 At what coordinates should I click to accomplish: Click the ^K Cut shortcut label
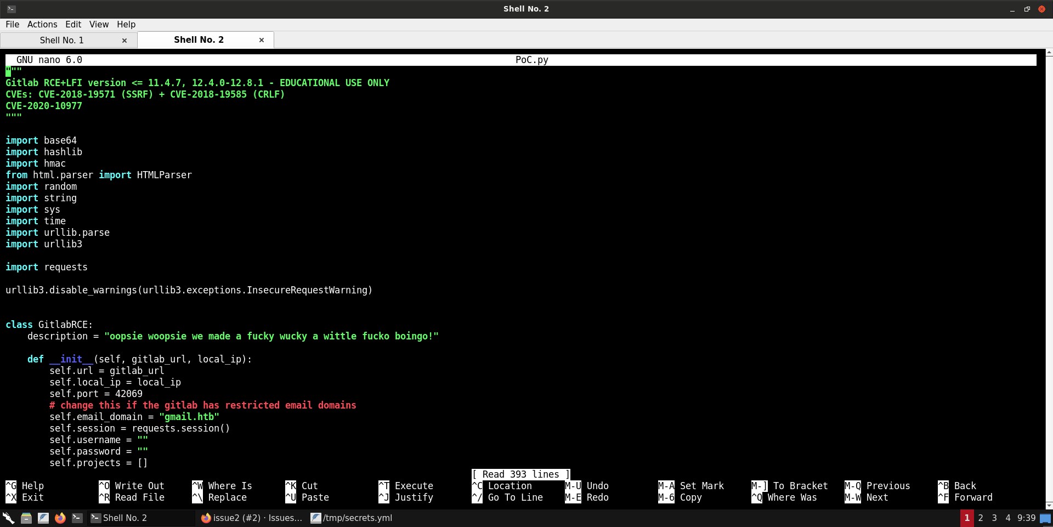pos(302,486)
